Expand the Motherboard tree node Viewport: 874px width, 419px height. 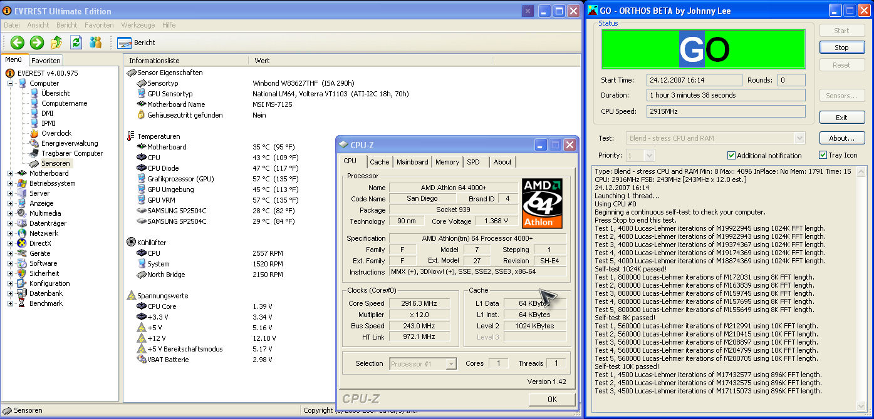coord(10,173)
